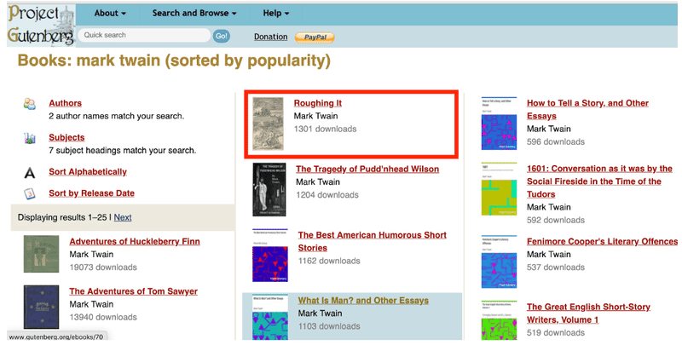Open the Project Gutenberg logo
The height and width of the screenshot is (345, 682).
coord(41,25)
